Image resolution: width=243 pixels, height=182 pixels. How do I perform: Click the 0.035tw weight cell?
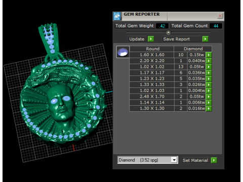[196, 79]
